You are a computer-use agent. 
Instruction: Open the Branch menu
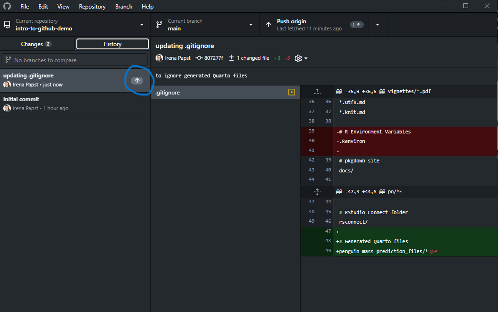(124, 7)
